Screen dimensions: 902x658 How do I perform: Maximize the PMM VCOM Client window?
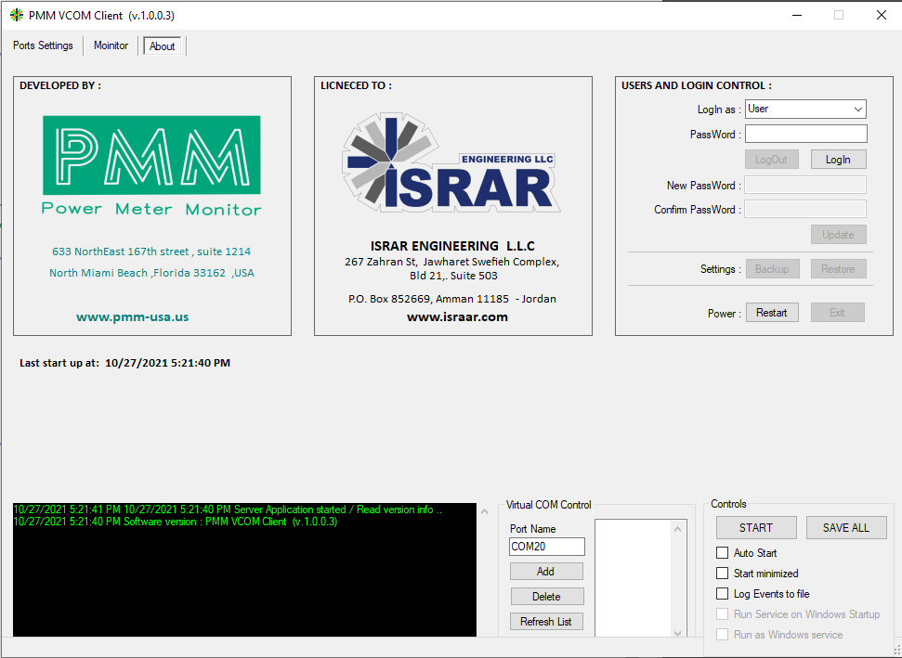point(839,15)
